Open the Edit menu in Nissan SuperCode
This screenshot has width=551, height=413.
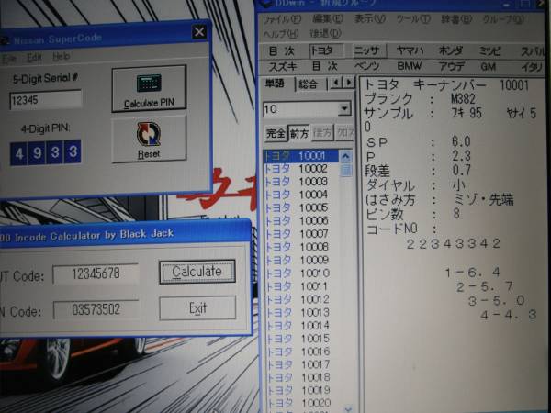point(35,57)
